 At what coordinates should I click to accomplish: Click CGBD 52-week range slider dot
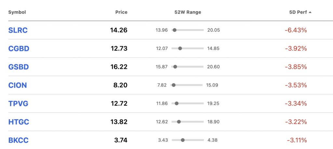point(180,48)
